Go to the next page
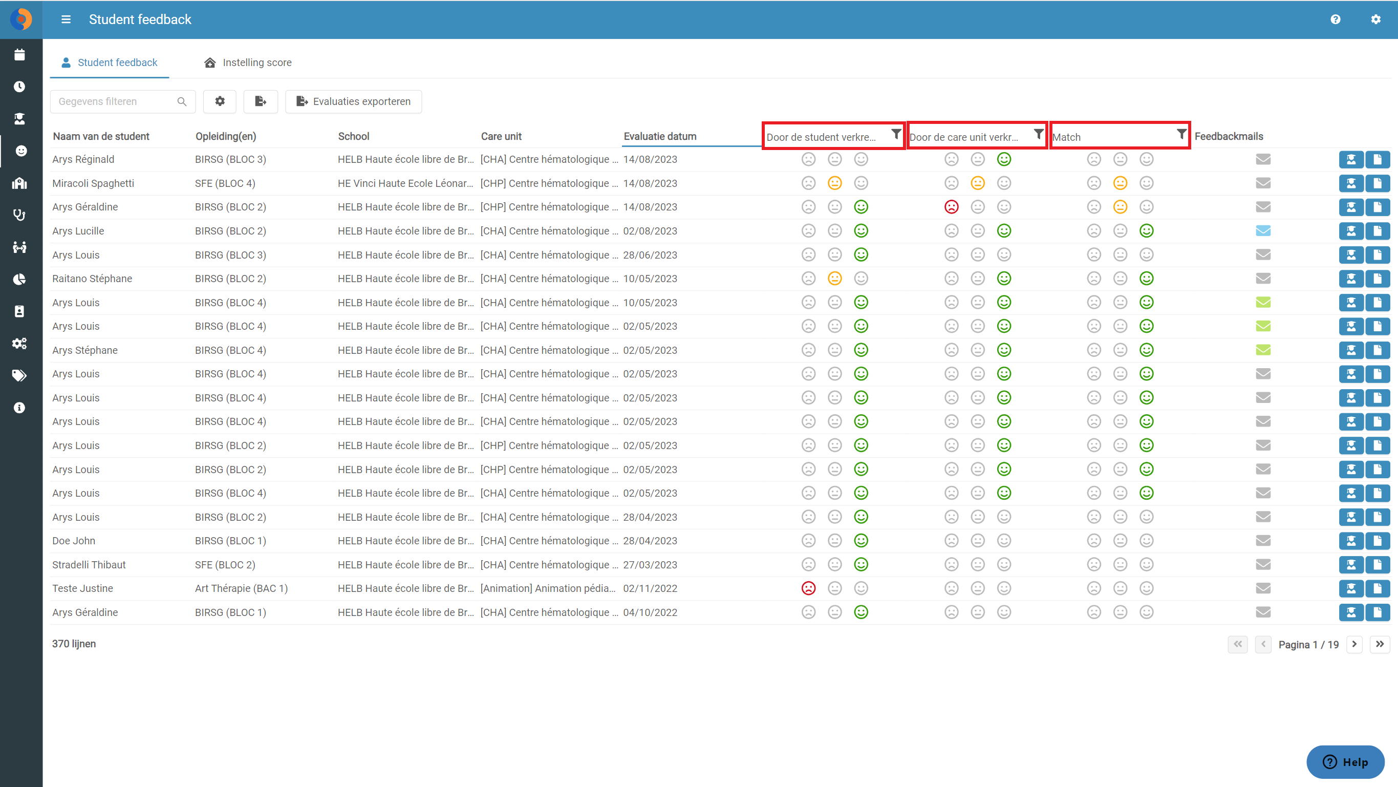 pyautogui.click(x=1354, y=644)
